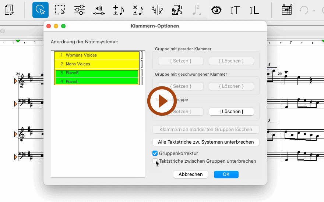Viewport: 324px width, 202px height.
Task: Open the dropdown arrow beside undo
Action: click(x=314, y=10)
